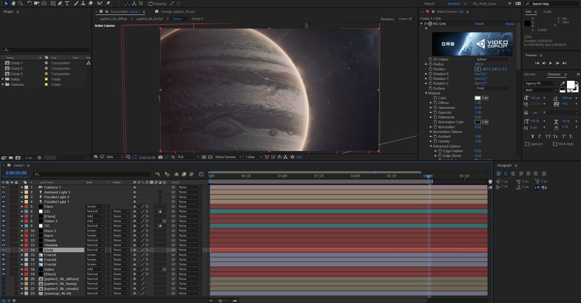Enable the Snapping checkbox
The width and height of the screenshot is (581, 303).
coord(151,3)
